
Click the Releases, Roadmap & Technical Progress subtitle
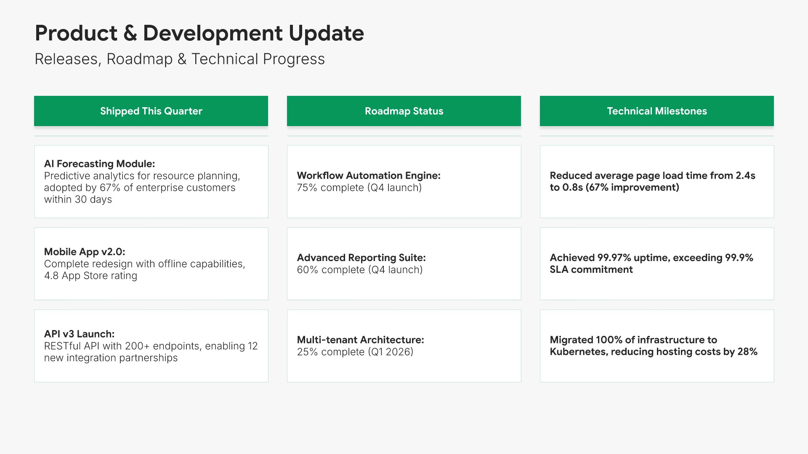pyautogui.click(x=180, y=59)
